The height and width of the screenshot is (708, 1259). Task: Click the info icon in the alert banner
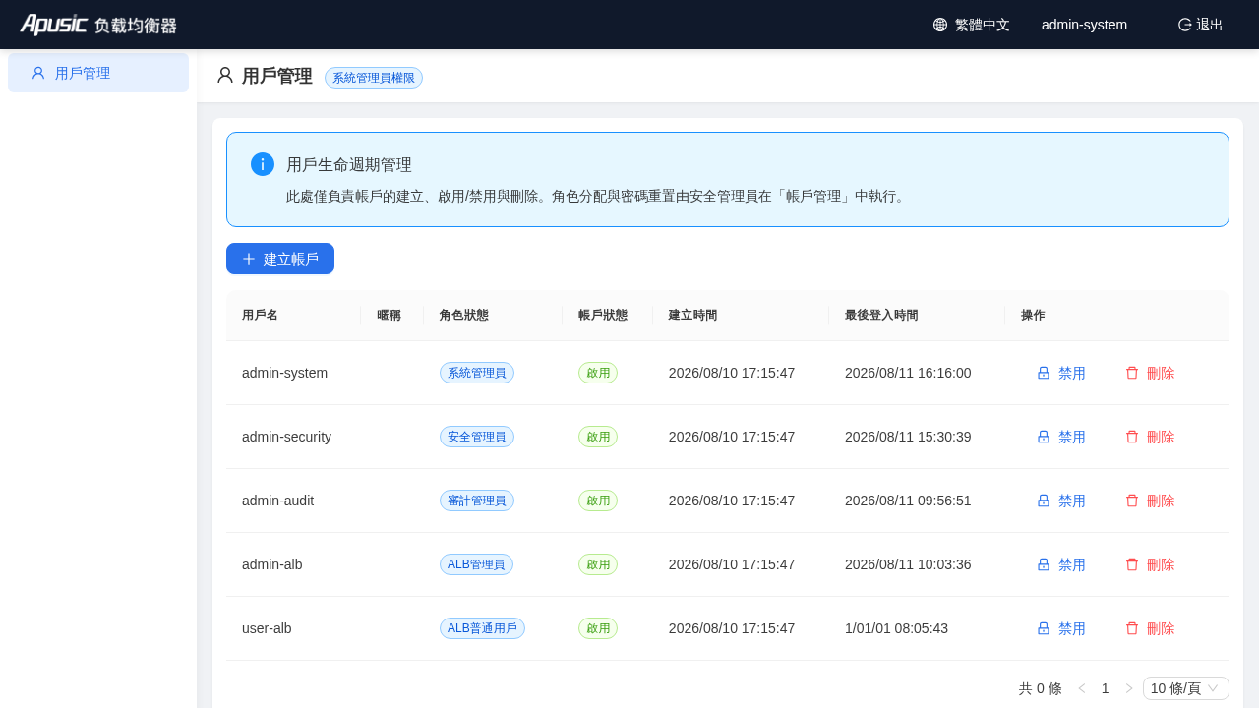(263, 164)
